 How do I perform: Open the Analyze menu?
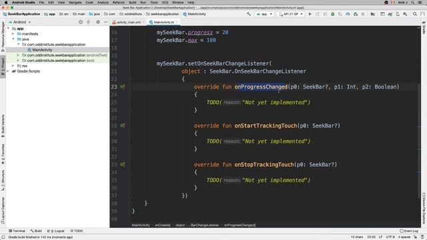tap(103, 3)
